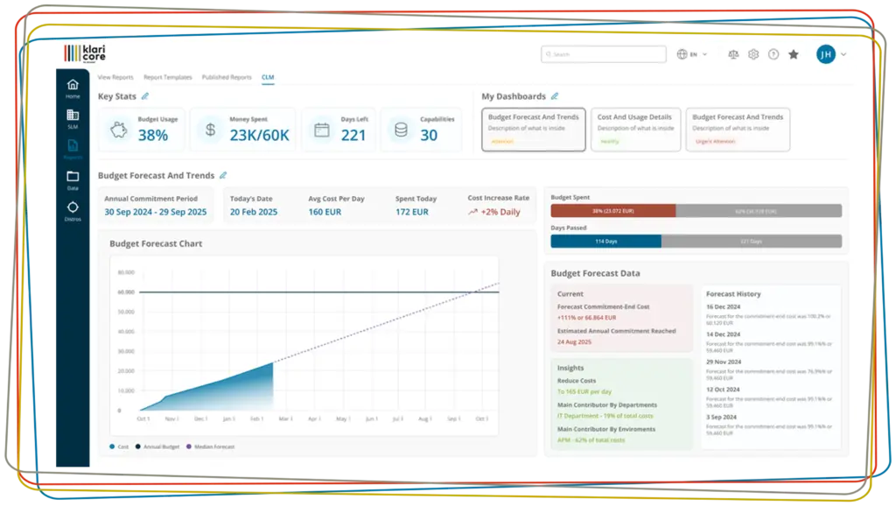Click APM - 62% of total costs insight

pos(591,440)
